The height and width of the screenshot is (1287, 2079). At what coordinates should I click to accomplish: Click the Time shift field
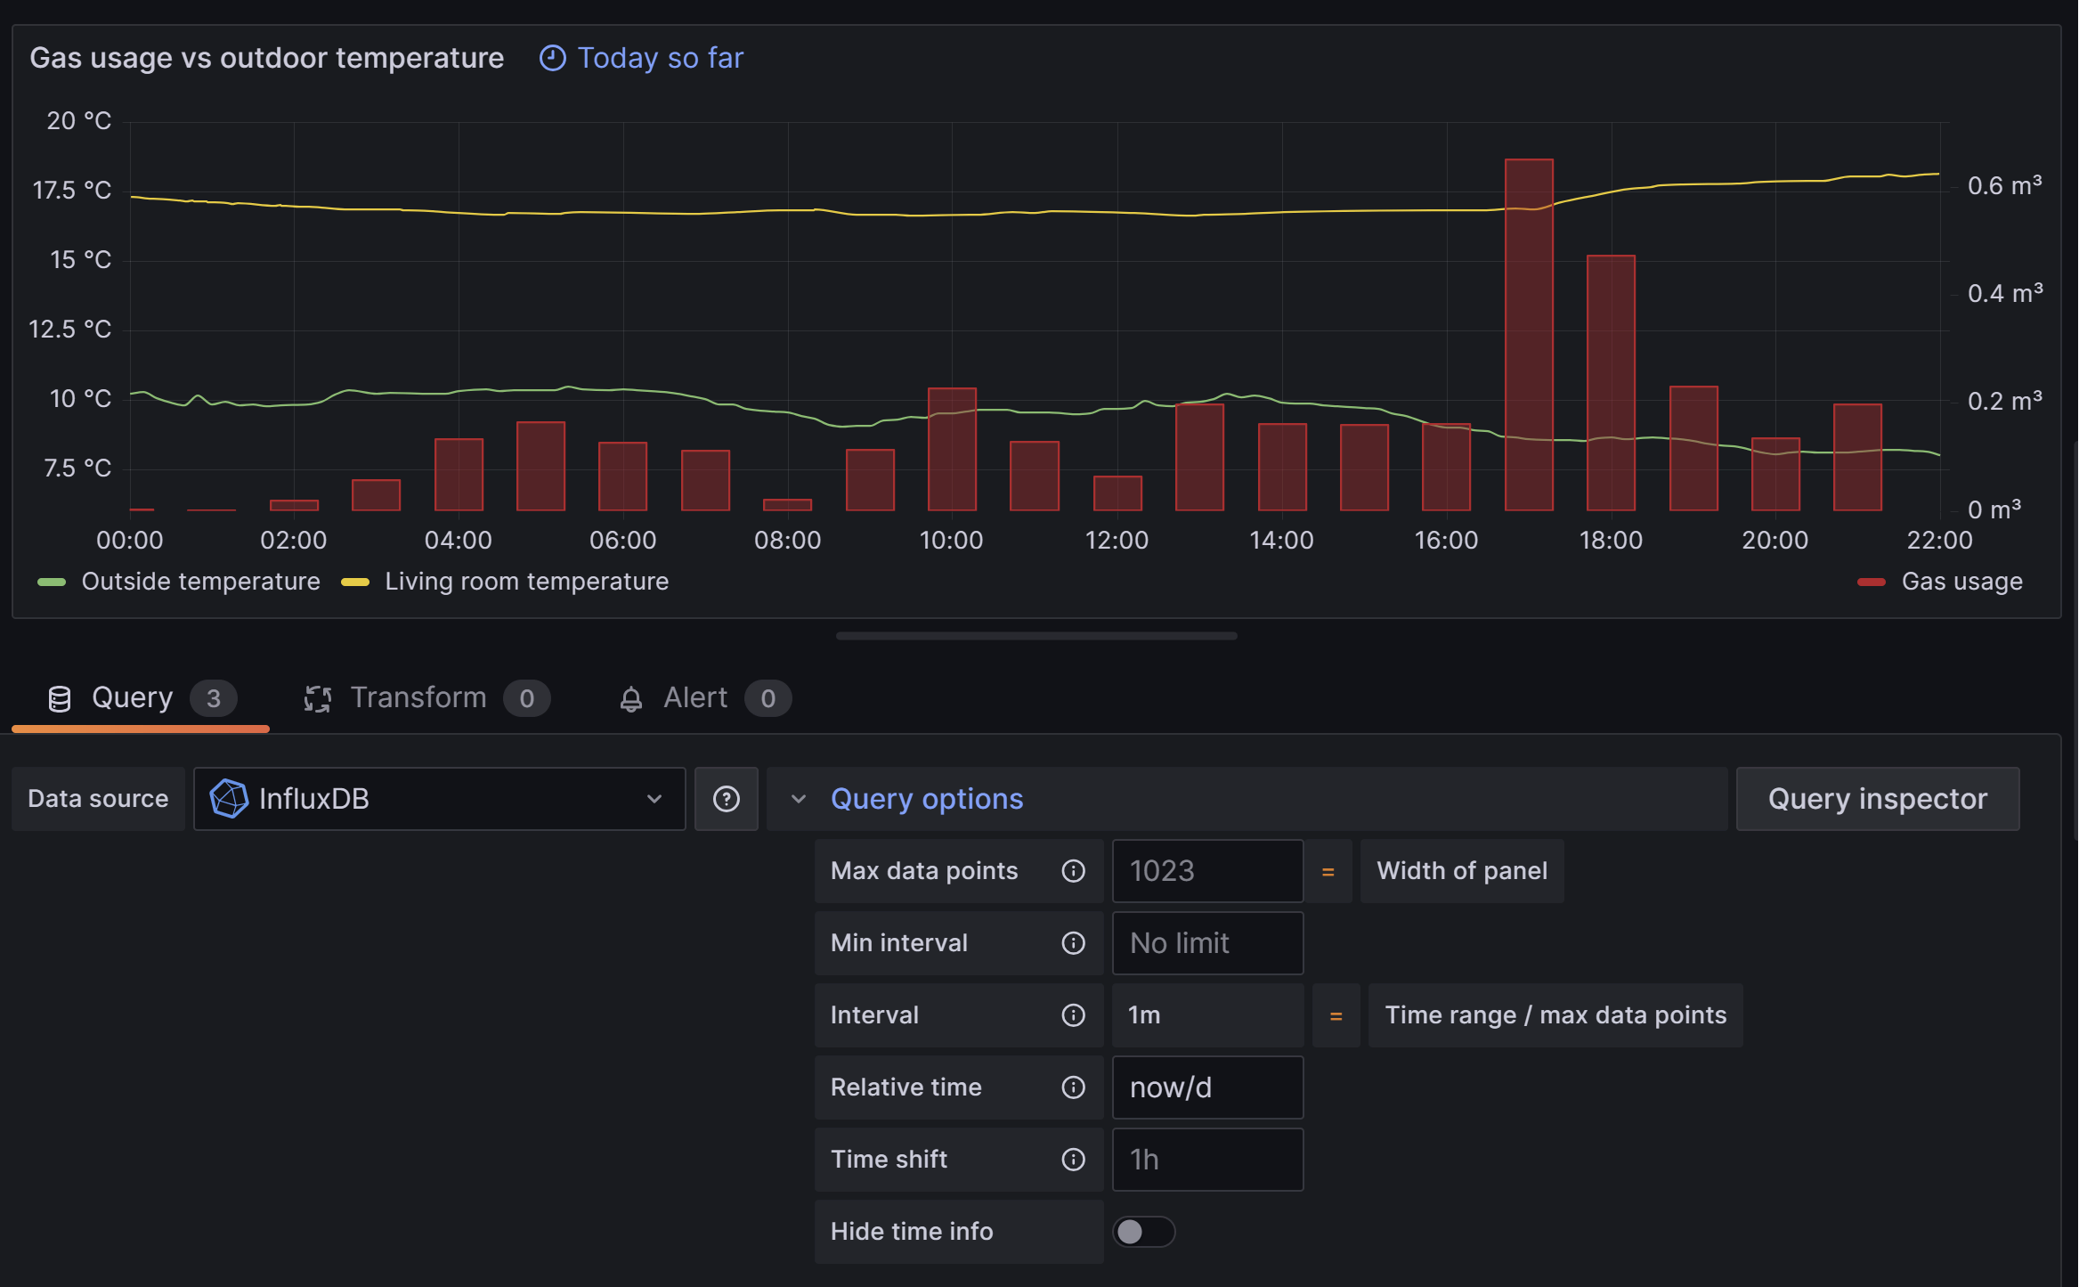tap(1207, 1160)
